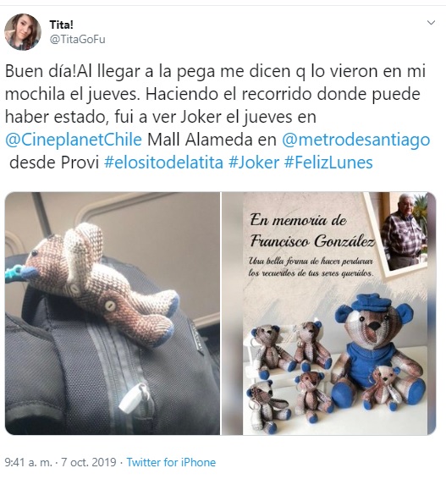The width and height of the screenshot is (446, 479).
Task: Open the knitted elephant on backpack photo
Action: pyautogui.click(x=113, y=313)
